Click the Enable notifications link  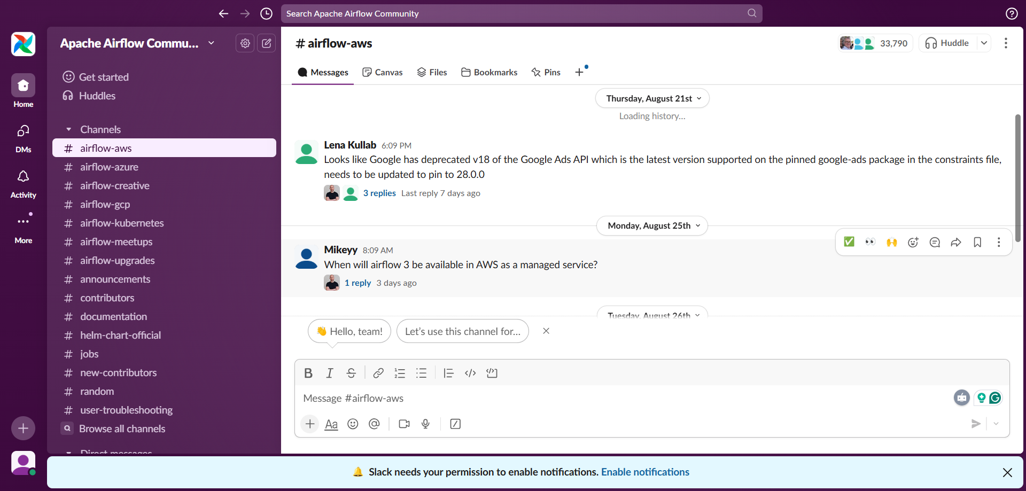click(x=645, y=472)
